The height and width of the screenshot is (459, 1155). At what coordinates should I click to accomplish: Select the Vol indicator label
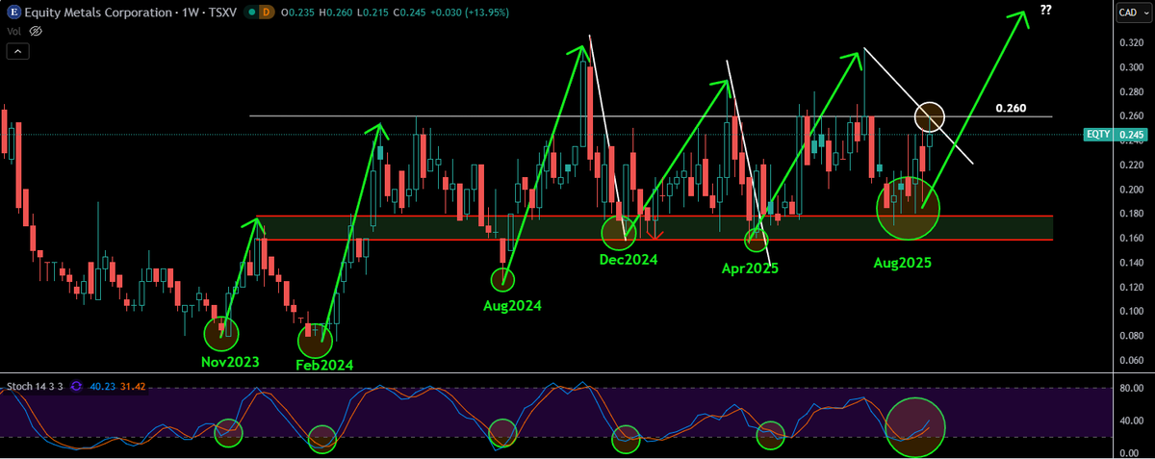click(13, 31)
